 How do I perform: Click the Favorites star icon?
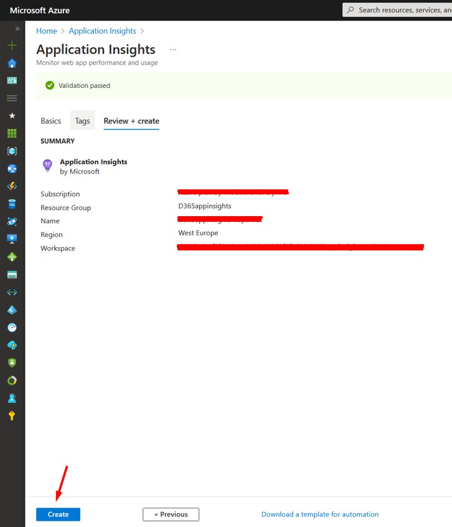(x=12, y=116)
